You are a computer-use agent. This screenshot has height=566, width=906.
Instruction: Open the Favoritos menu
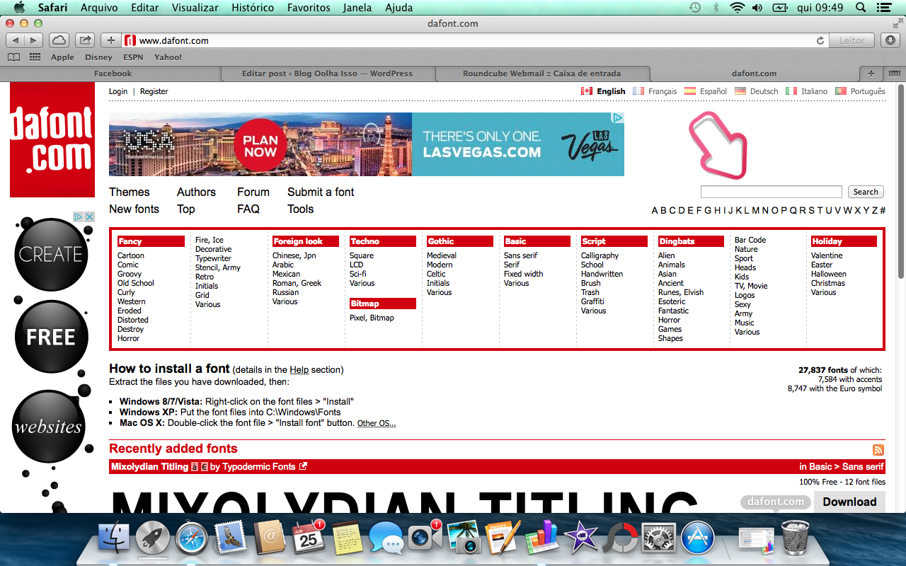(x=309, y=7)
